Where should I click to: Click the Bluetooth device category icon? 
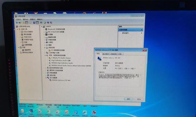click(x=46, y=29)
